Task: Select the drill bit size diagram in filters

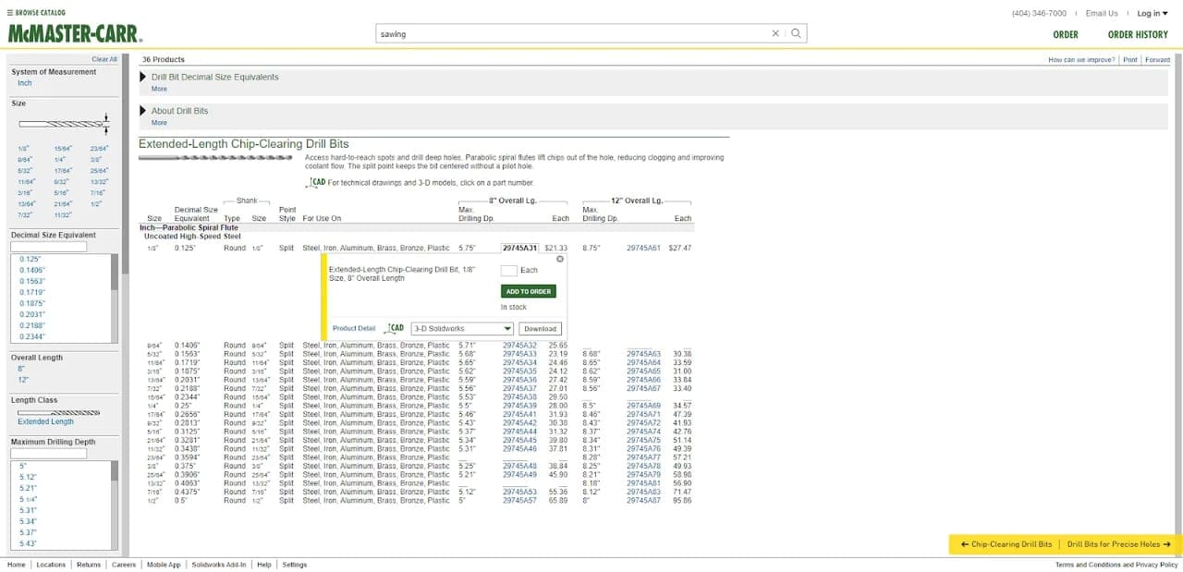Action: (65, 123)
